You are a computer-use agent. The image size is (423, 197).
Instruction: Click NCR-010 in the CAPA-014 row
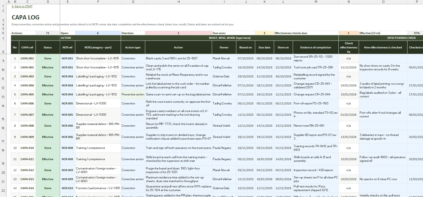[x=67, y=188]
